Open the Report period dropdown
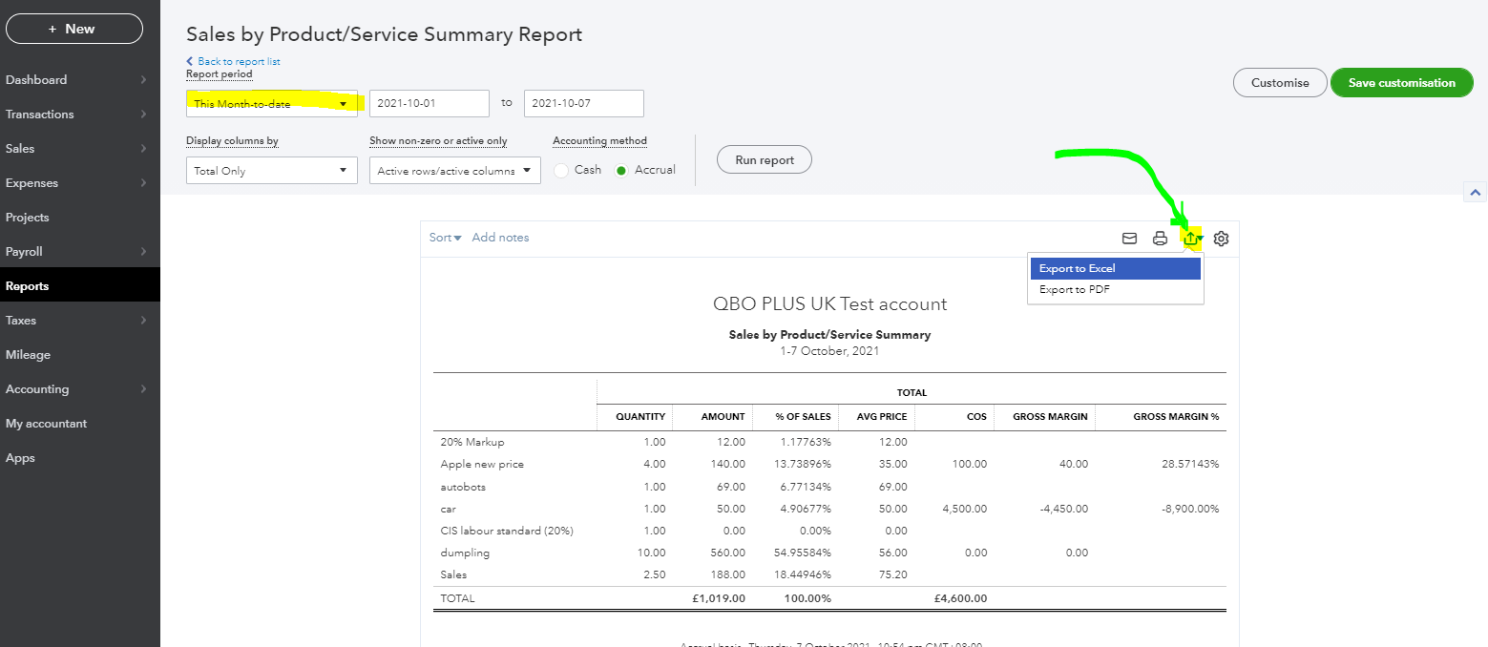The width and height of the screenshot is (1488, 647). [271, 103]
